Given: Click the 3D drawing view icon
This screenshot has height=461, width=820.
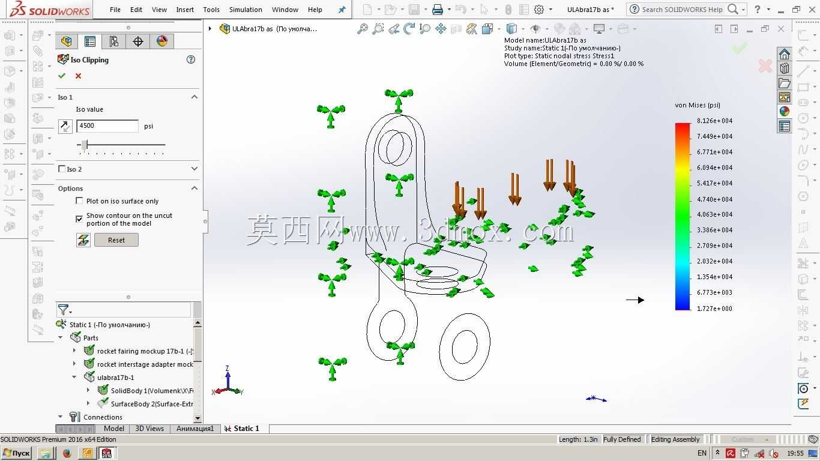Looking at the screenshot, I should 456,28.
